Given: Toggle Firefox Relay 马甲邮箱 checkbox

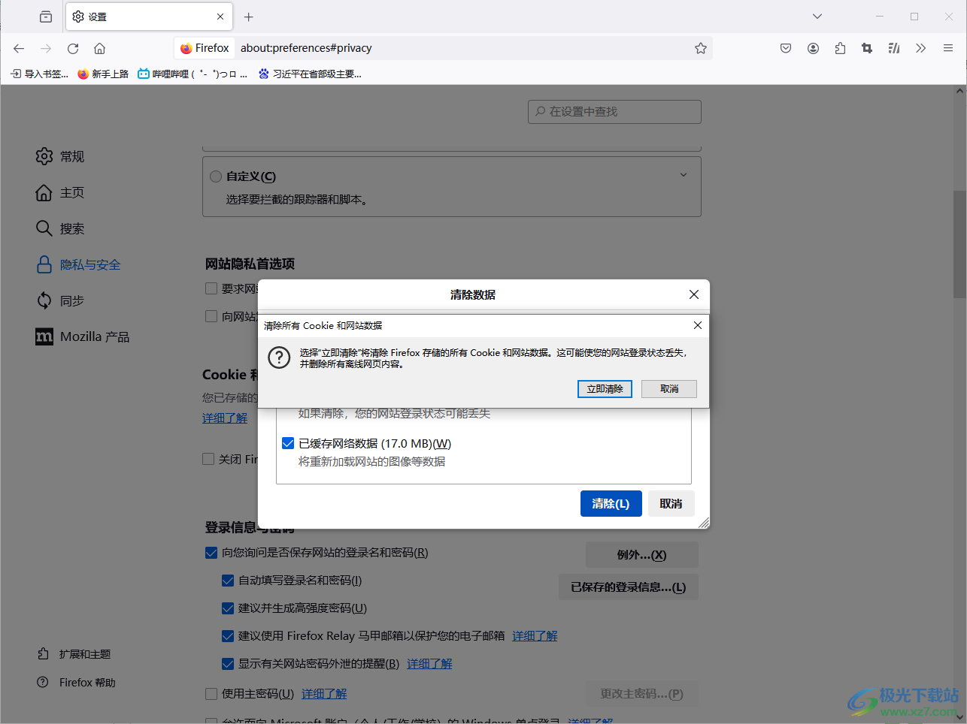Looking at the screenshot, I should pyautogui.click(x=228, y=636).
